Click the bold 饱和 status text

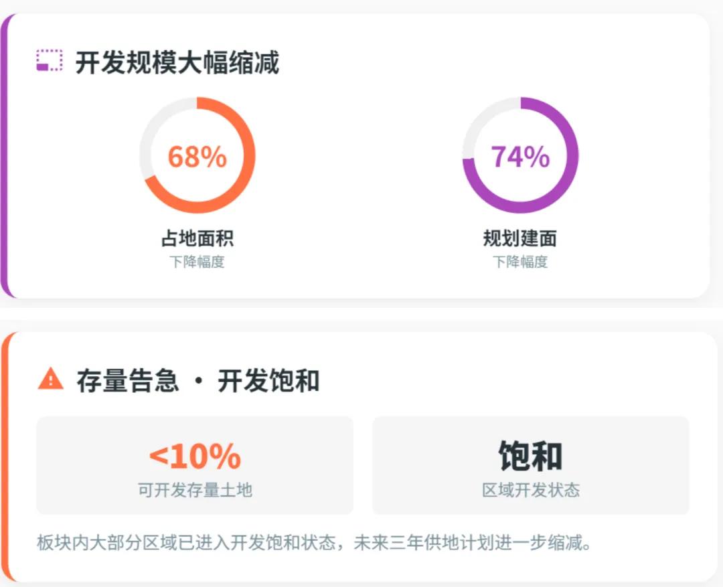click(531, 456)
